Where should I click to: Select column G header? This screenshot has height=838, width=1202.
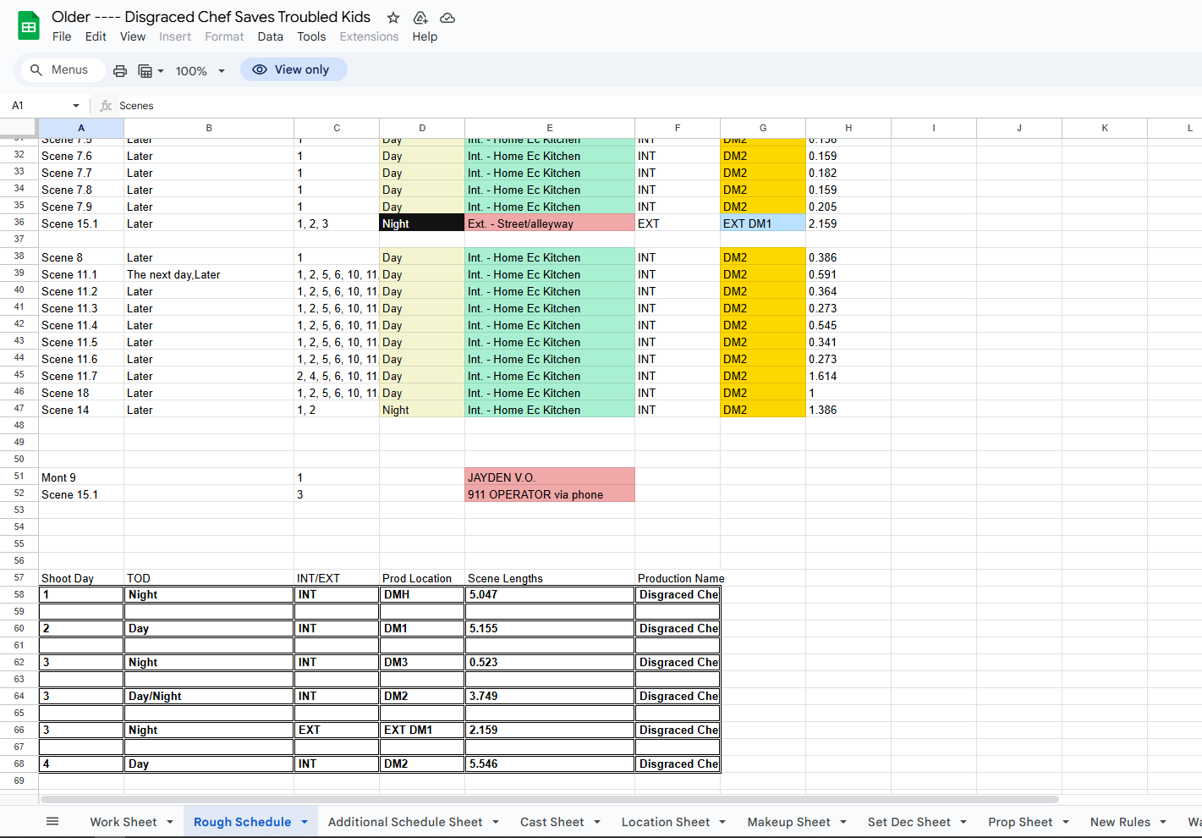(762, 128)
